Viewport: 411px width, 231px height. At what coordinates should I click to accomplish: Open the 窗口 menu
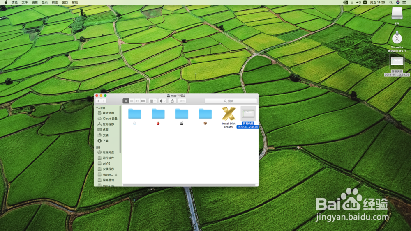click(65, 2)
